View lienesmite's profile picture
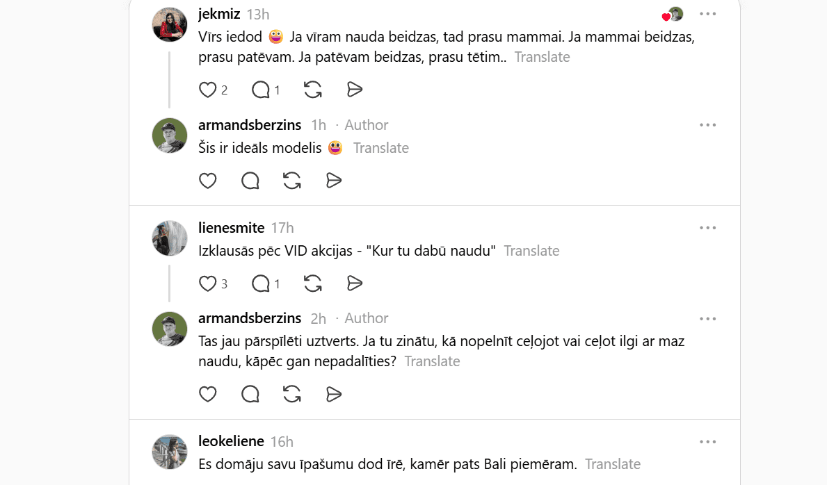 (x=170, y=238)
